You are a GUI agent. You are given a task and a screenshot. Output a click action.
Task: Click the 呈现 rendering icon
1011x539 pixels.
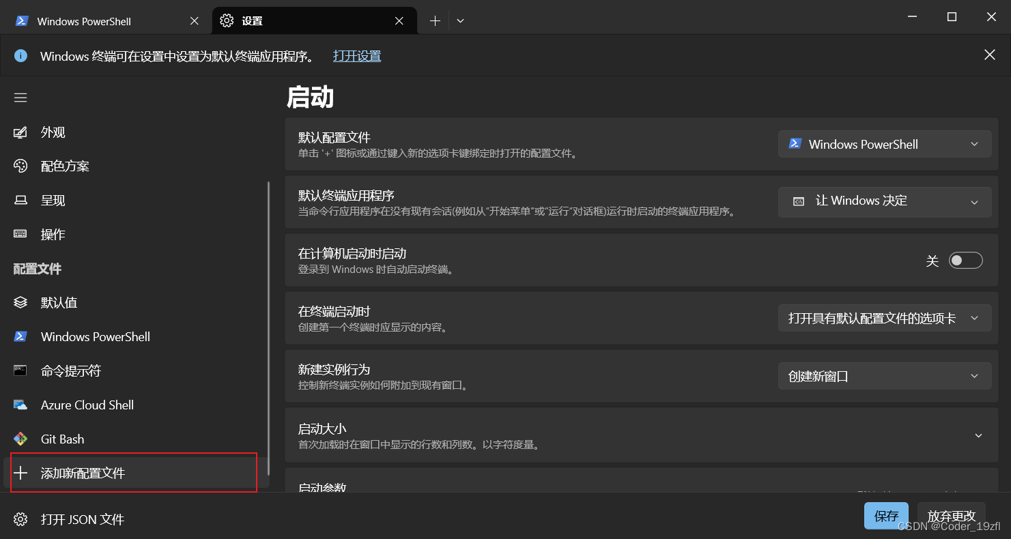pos(20,200)
